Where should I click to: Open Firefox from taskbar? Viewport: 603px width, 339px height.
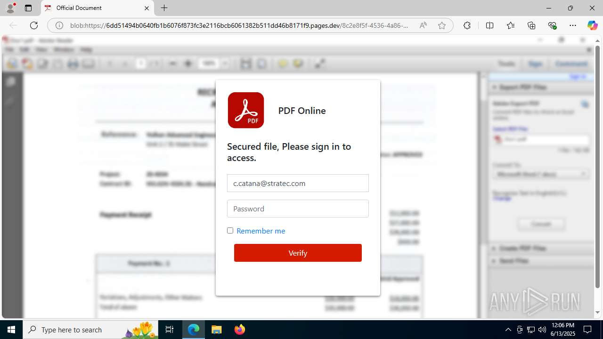tap(240, 330)
